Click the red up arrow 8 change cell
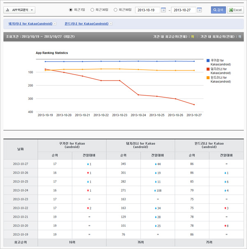247x249 pixels. [x=226, y=226]
